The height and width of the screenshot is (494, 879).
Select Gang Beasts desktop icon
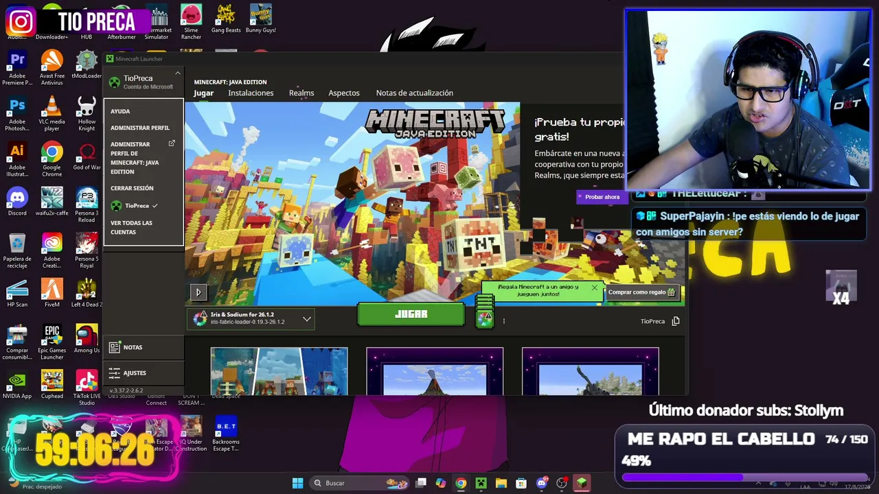coord(226,19)
